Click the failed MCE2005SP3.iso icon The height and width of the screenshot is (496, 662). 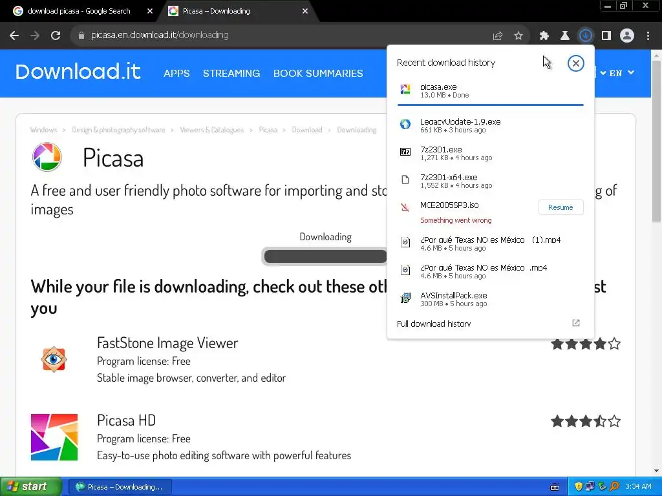coord(405,207)
